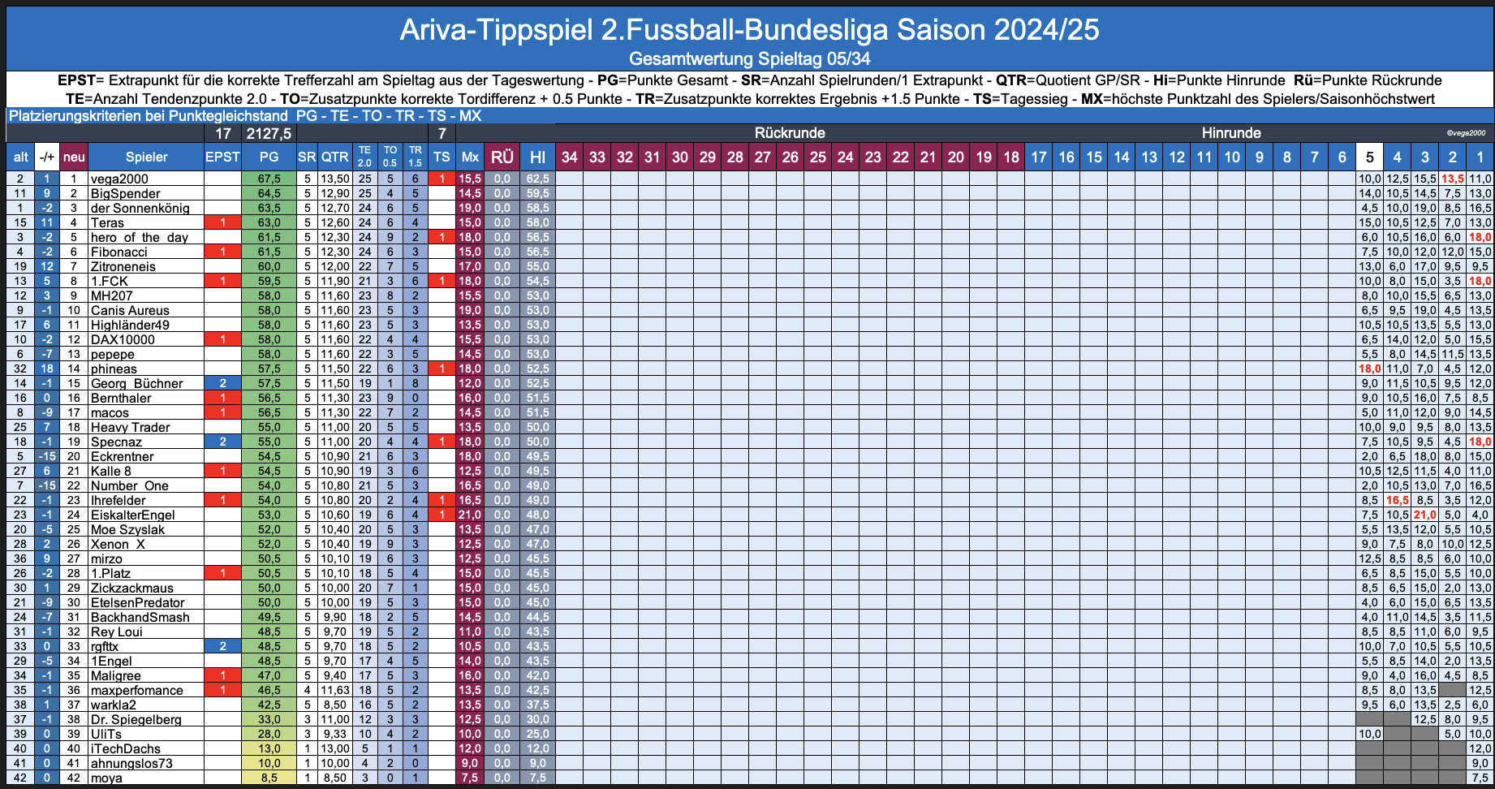The image size is (1495, 789).
Task: Select the 'Mx' column header
Action: tap(470, 157)
